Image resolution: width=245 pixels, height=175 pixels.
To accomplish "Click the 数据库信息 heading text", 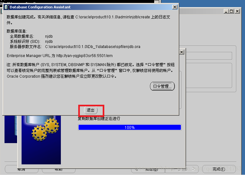I will (x=17, y=31).
